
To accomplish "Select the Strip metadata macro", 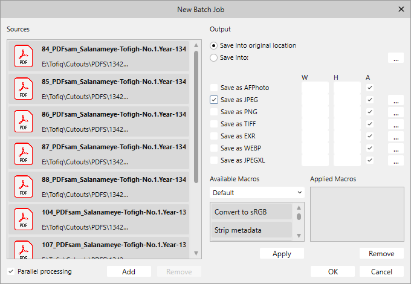I will [251, 230].
